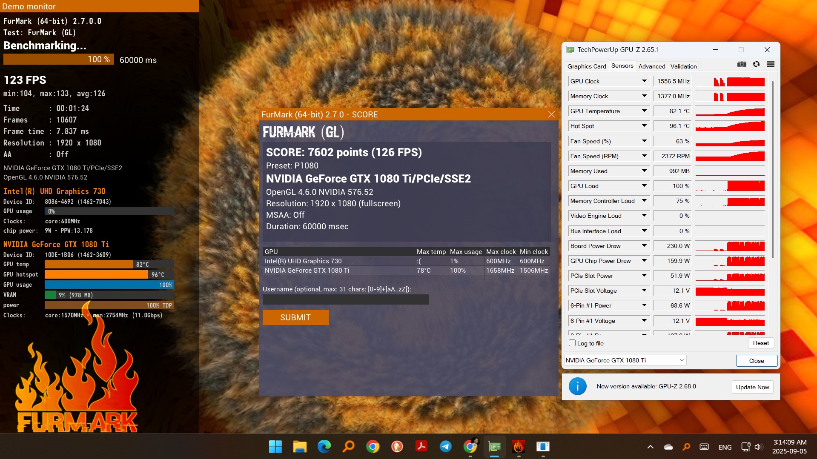Viewport: 817px width, 459px height.
Task: Click the Max temp column header
Action: pos(431,252)
